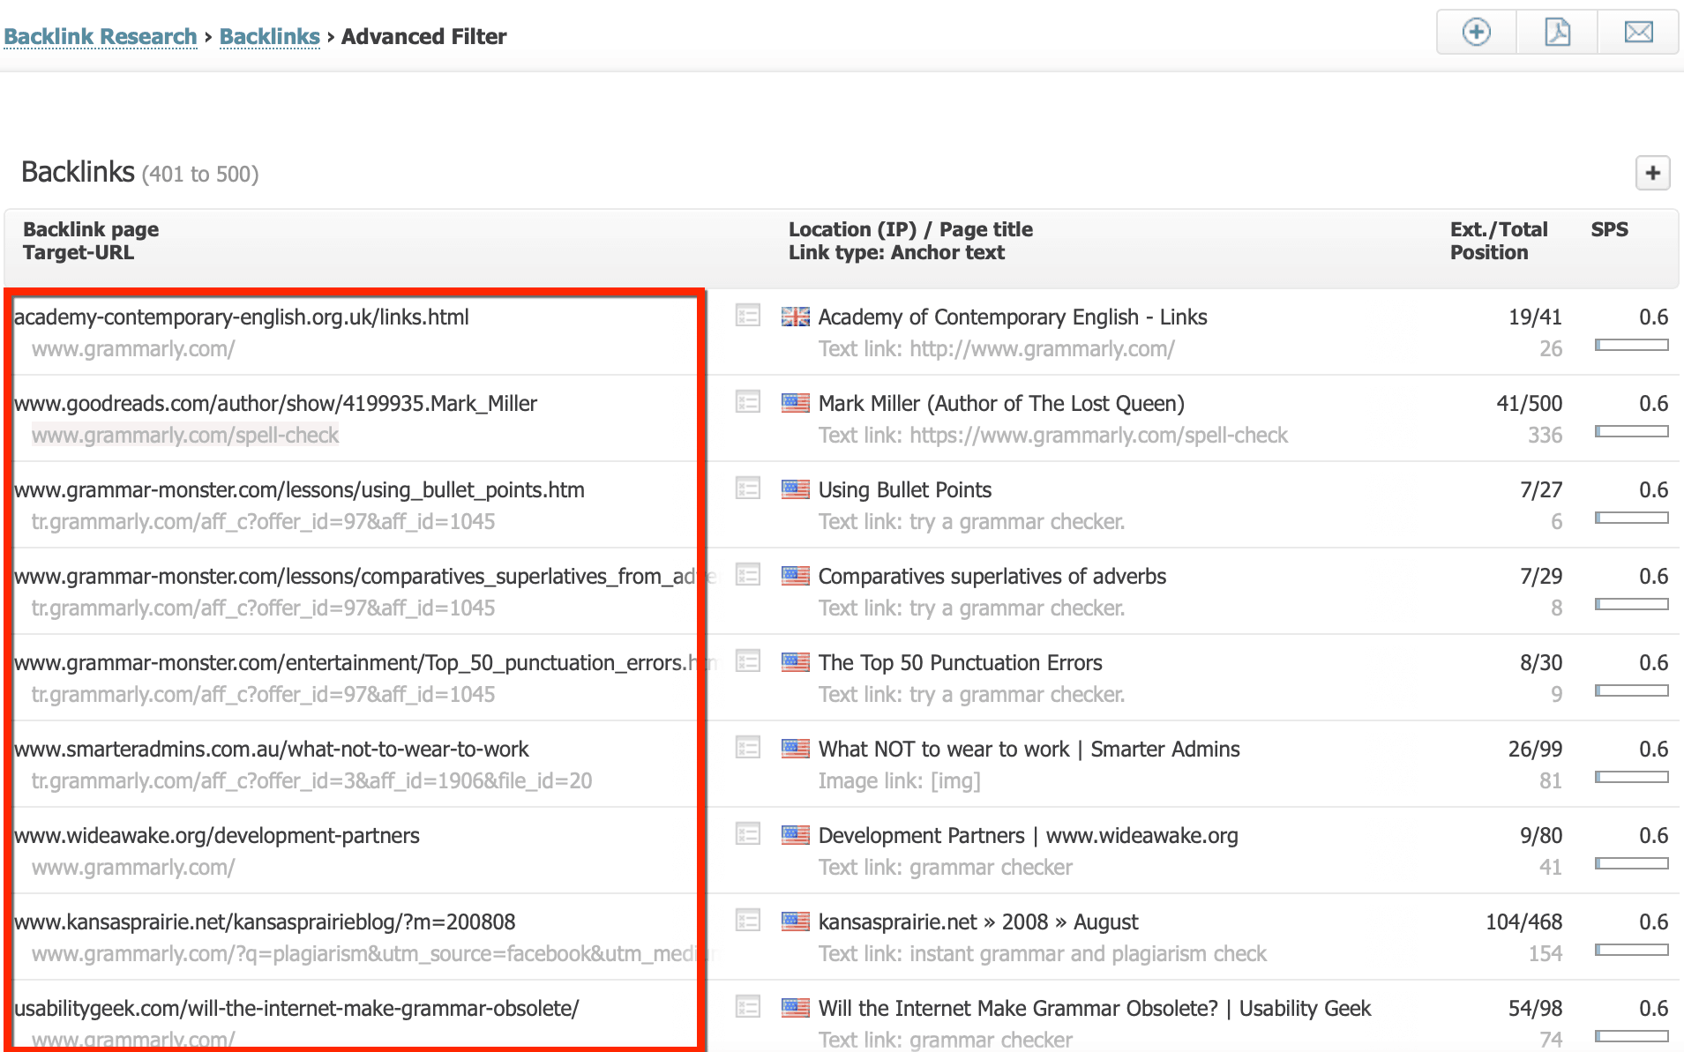Viewport: 1684px width, 1052px height.
Task: Open the email report envelope icon
Action: coord(1638,31)
